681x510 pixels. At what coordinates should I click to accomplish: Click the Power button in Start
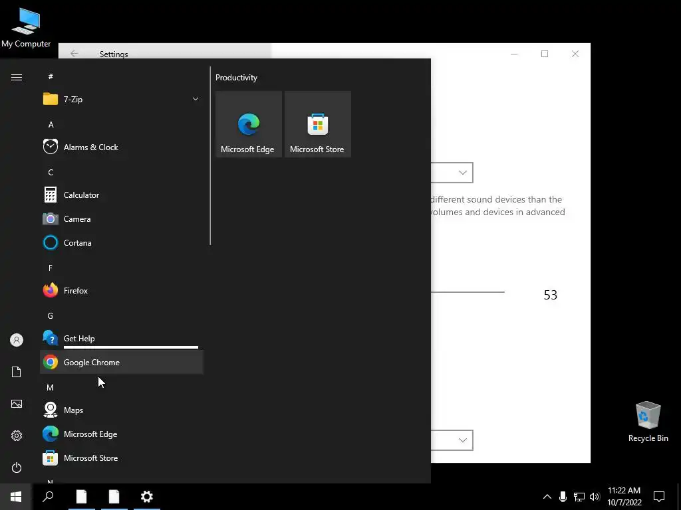pyautogui.click(x=17, y=467)
